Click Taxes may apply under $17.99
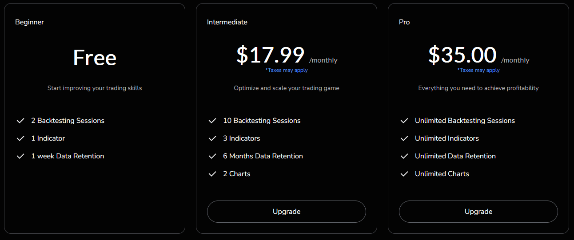The width and height of the screenshot is (574, 240). coord(287,70)
